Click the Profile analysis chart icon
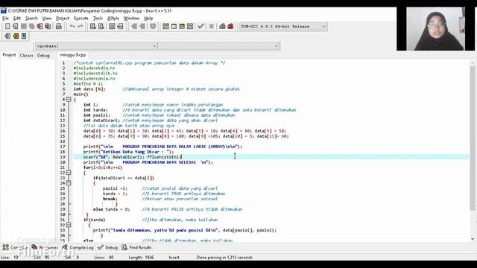 222,27
